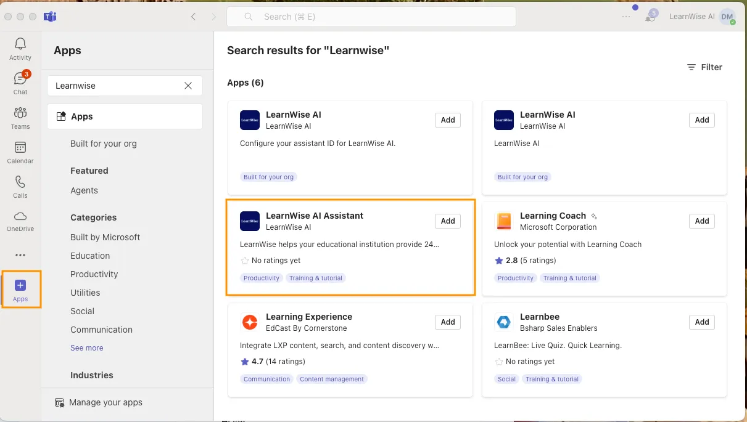
Task: Select the Communication category
Action: click(x=101, y=330)
